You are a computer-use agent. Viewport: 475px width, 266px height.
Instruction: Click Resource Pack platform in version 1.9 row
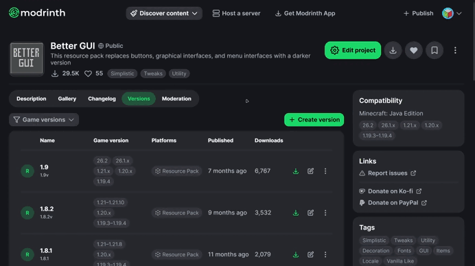coord(177,171)
